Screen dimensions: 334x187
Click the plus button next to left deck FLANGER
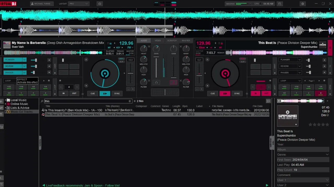(49, 60)
